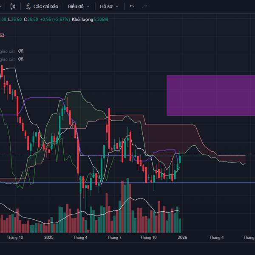Select the 2025 time axis label

(x=49, y=238)
